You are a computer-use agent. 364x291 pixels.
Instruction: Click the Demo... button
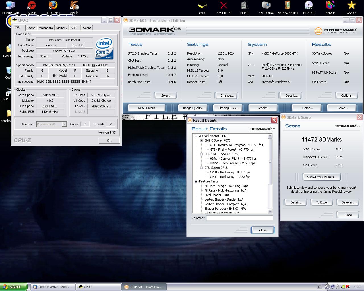(x=307, y=108)
